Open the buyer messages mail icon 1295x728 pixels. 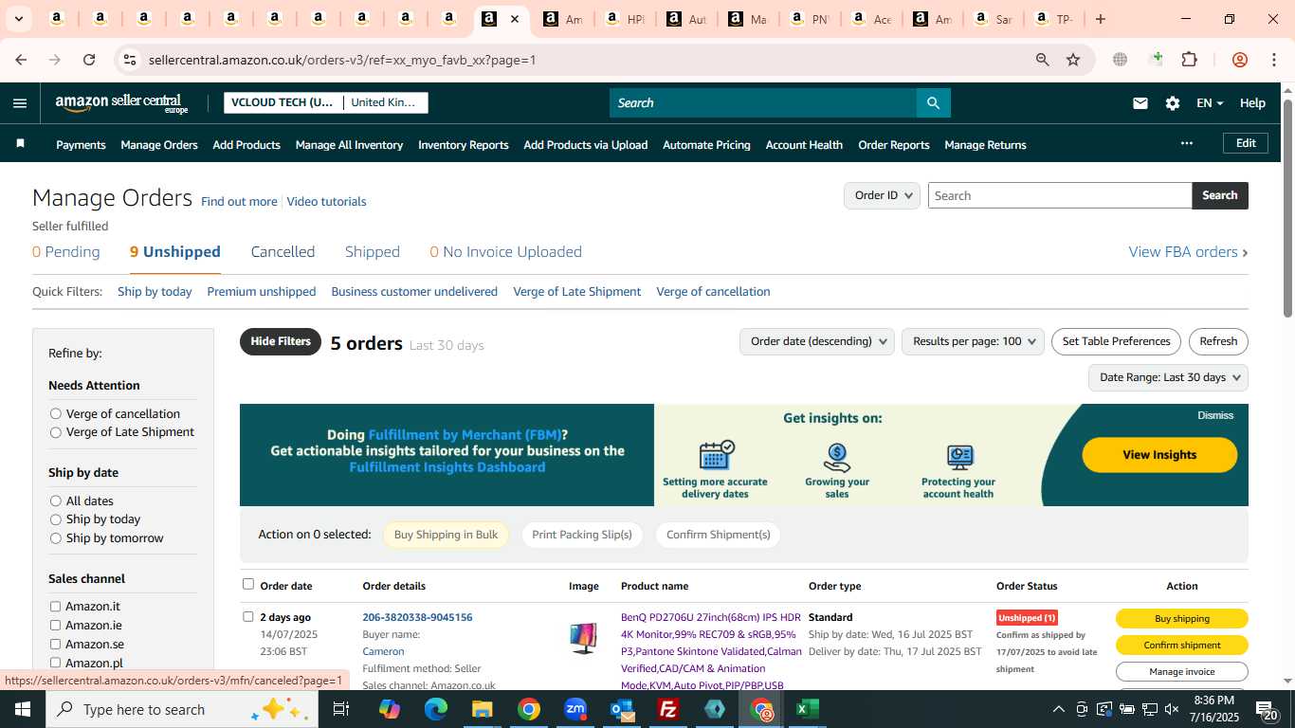(x=1140, y=103)
